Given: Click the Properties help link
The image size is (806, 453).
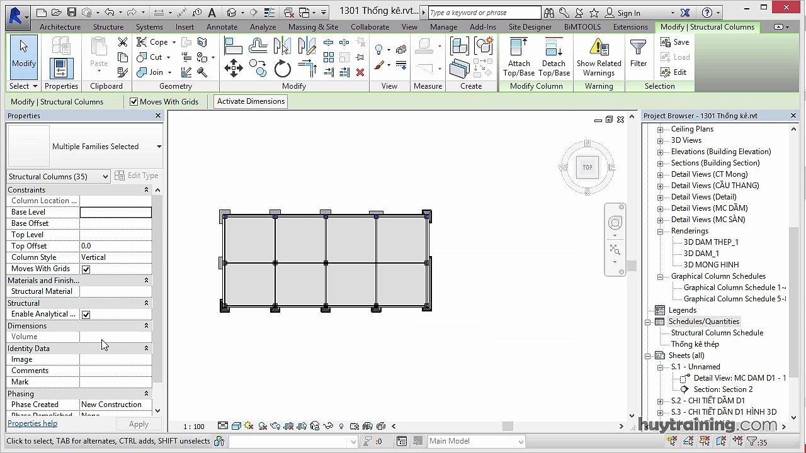Looking at the screenshot, I should 32,423.
